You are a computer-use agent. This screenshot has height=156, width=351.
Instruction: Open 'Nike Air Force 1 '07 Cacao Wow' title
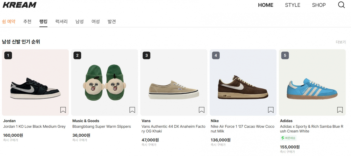pyautogui.click(x=243, y=129)
